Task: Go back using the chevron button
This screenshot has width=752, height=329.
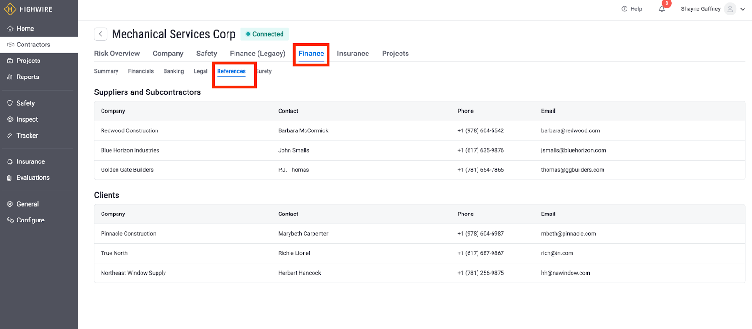Action: pyautogui.click(x=100, y=34)
